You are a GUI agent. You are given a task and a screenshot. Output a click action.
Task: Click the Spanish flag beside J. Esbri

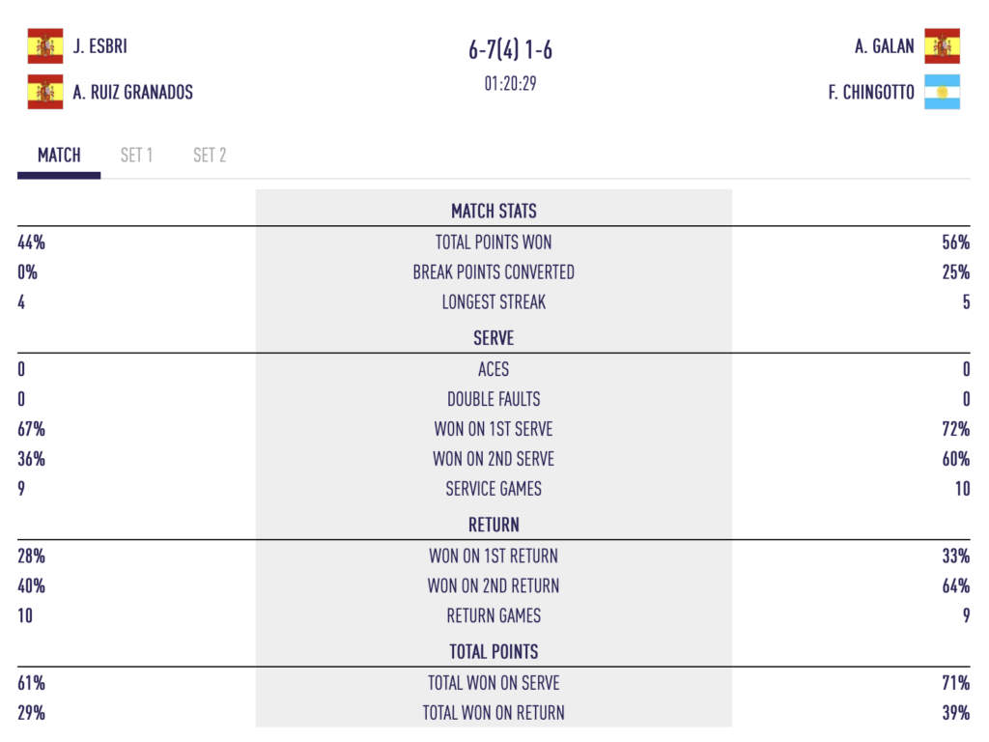(45, 45)
